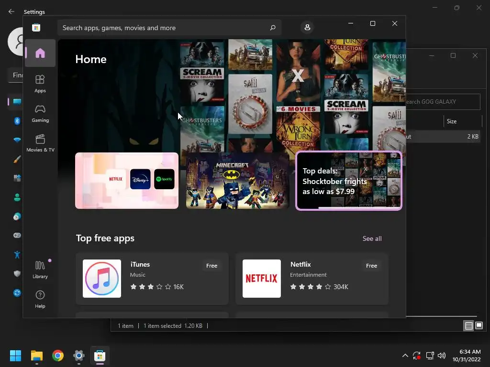Switch Explorer to large icons view
Image resolution: width=490 pixels, height=367 pixels.
point(479,326)
